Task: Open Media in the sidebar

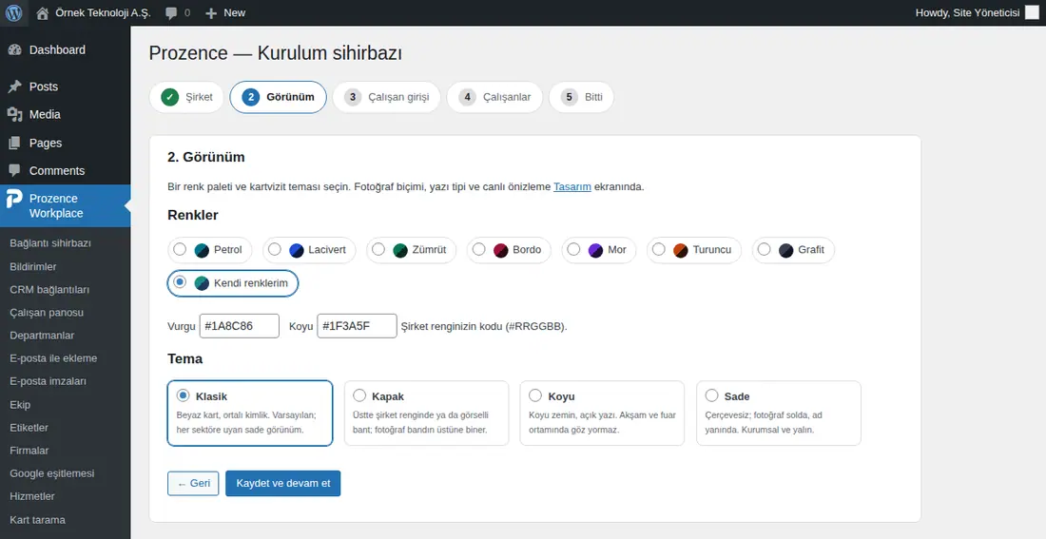Action: pyautogui.click(x=66, y=115)
